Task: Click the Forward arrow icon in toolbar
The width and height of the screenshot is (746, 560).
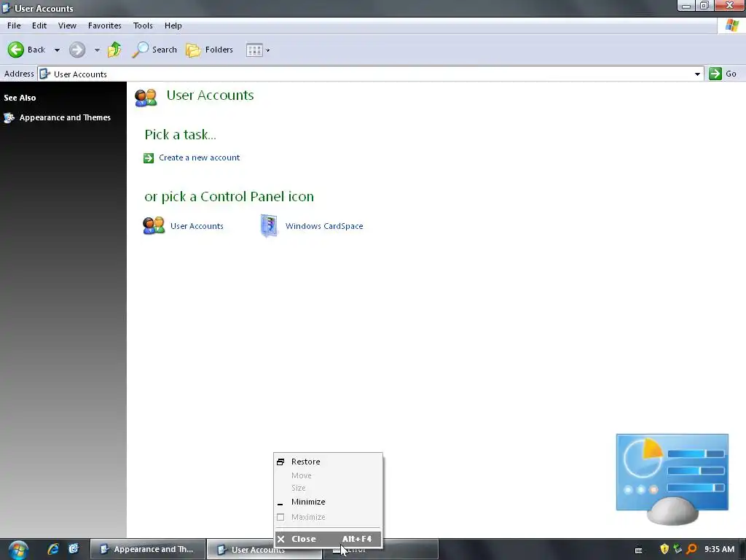Action: tap(77, 50)
